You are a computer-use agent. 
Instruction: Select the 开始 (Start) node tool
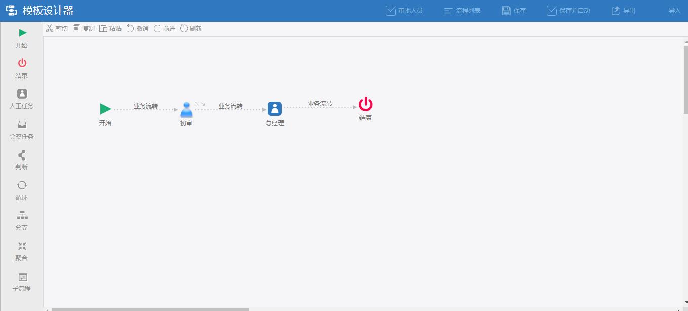21,37
